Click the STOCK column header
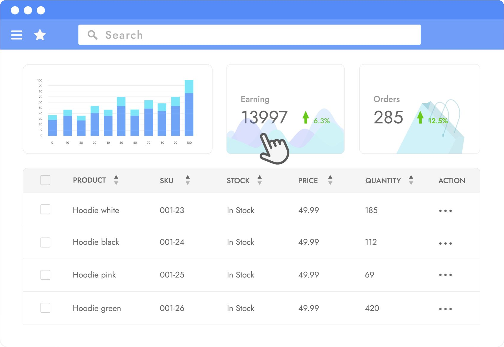Image resolution: width=504 pixels, height=347 pixels. [238, 180]
